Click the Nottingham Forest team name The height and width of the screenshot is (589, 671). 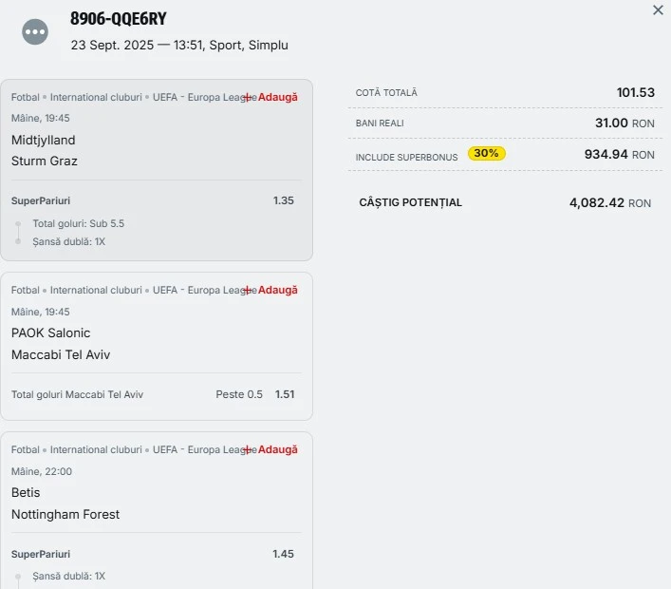tap(65, 514)
